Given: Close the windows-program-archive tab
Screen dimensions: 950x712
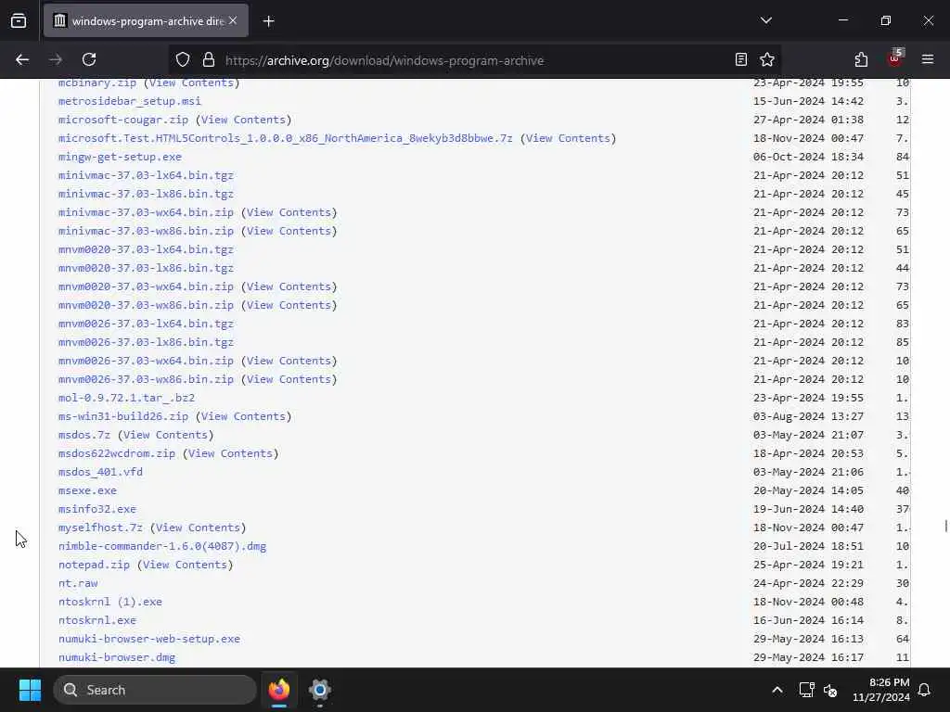Looking at the screenshot, I should tap(233, 20).
